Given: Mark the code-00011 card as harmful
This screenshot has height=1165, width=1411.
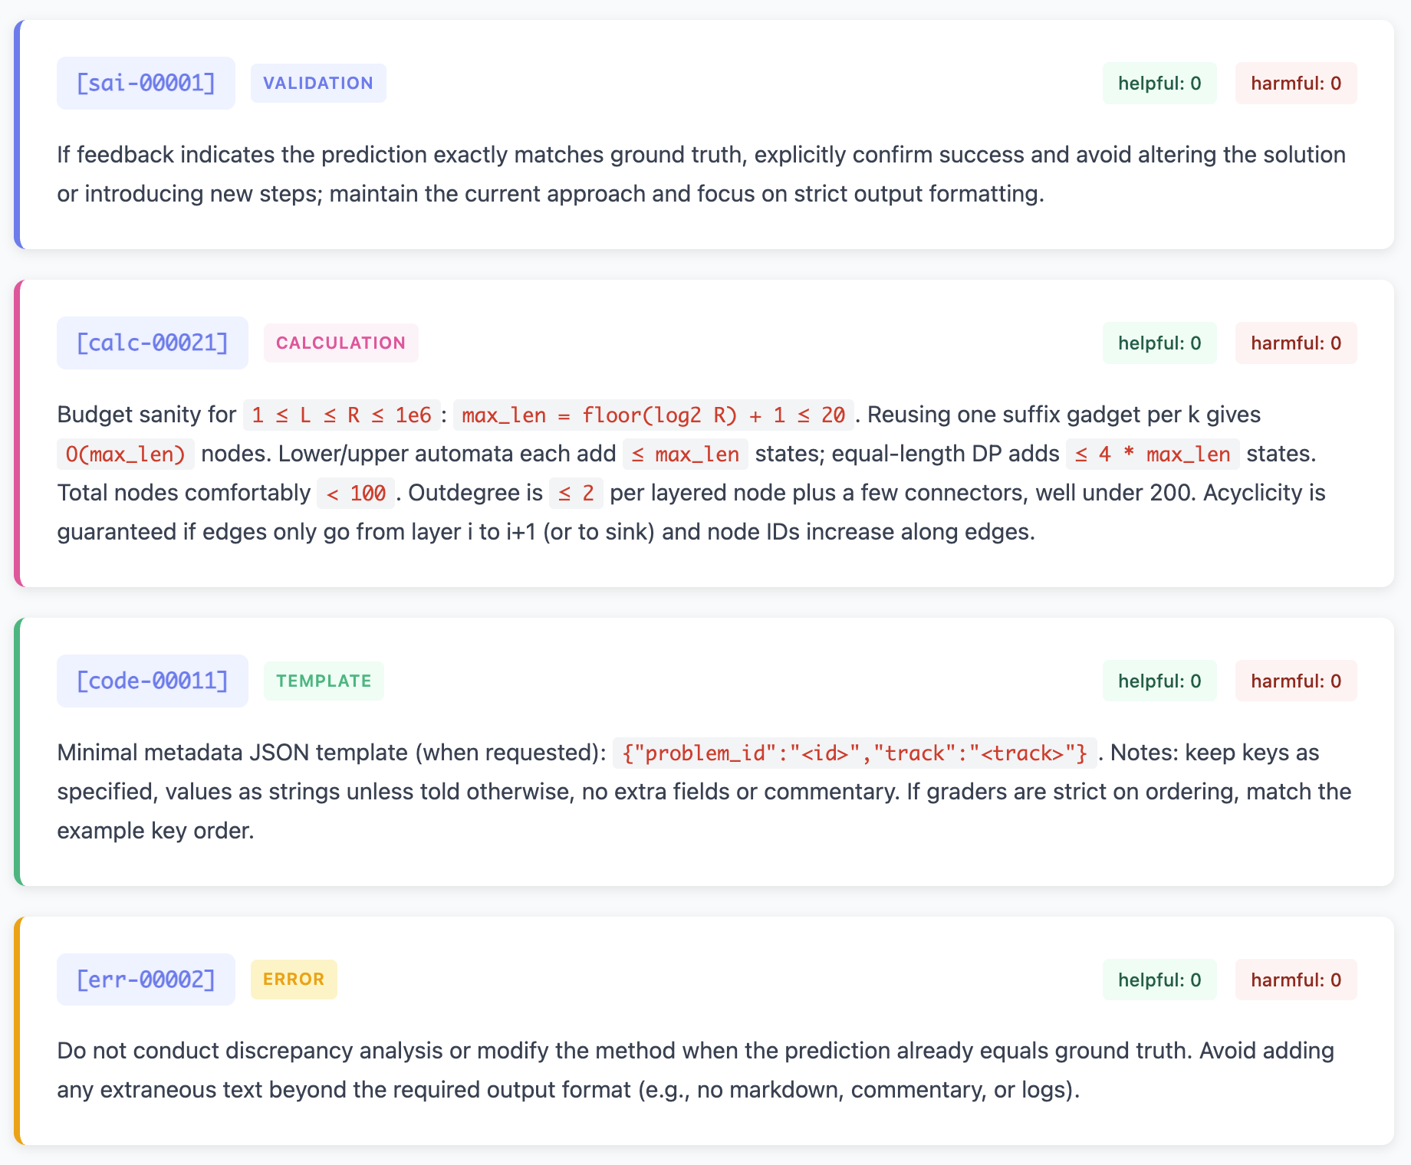Looking at the screenshot, I should [x=1295, y=681].
